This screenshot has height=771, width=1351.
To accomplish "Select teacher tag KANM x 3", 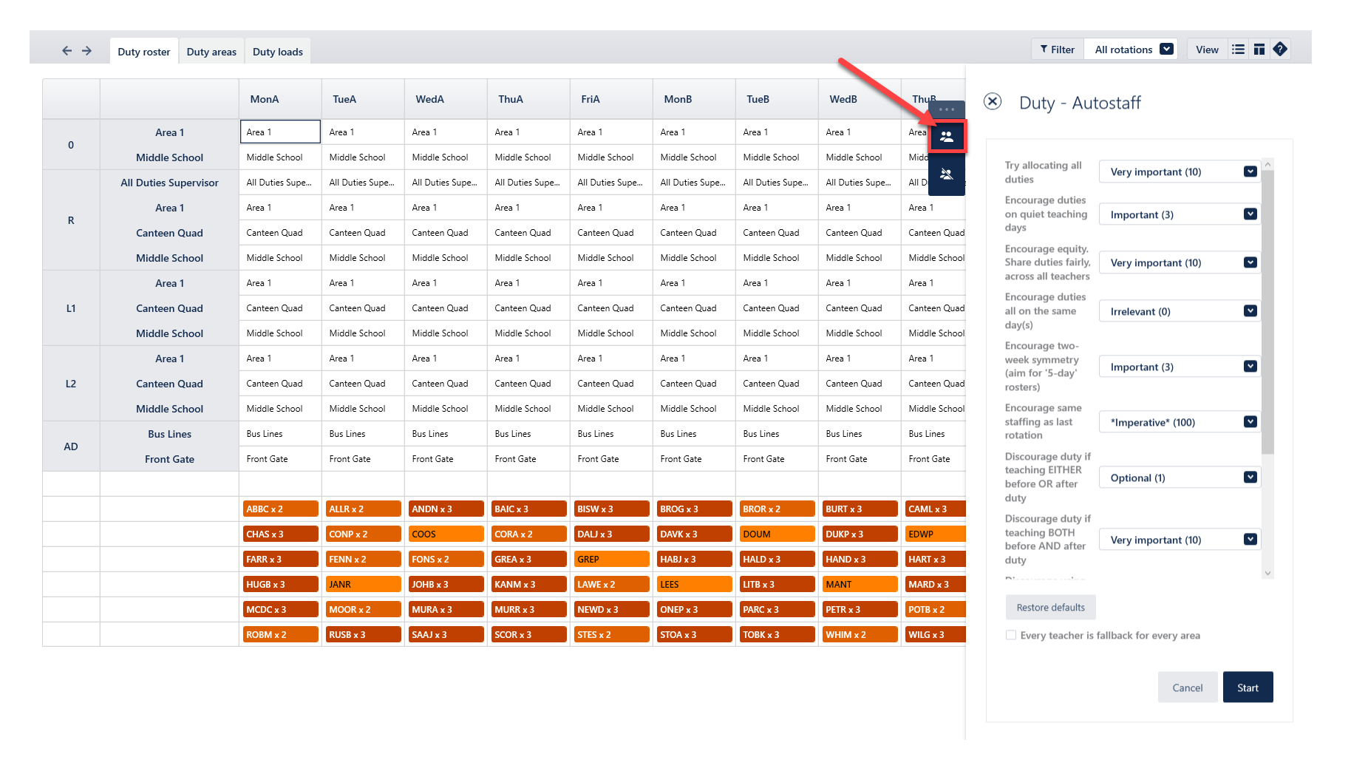I will click(528, 585).
